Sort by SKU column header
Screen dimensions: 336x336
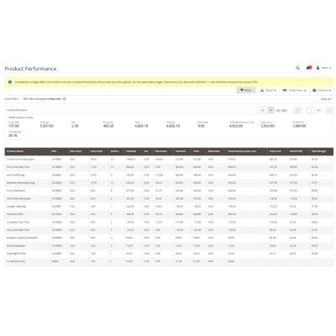pos(59,151)
